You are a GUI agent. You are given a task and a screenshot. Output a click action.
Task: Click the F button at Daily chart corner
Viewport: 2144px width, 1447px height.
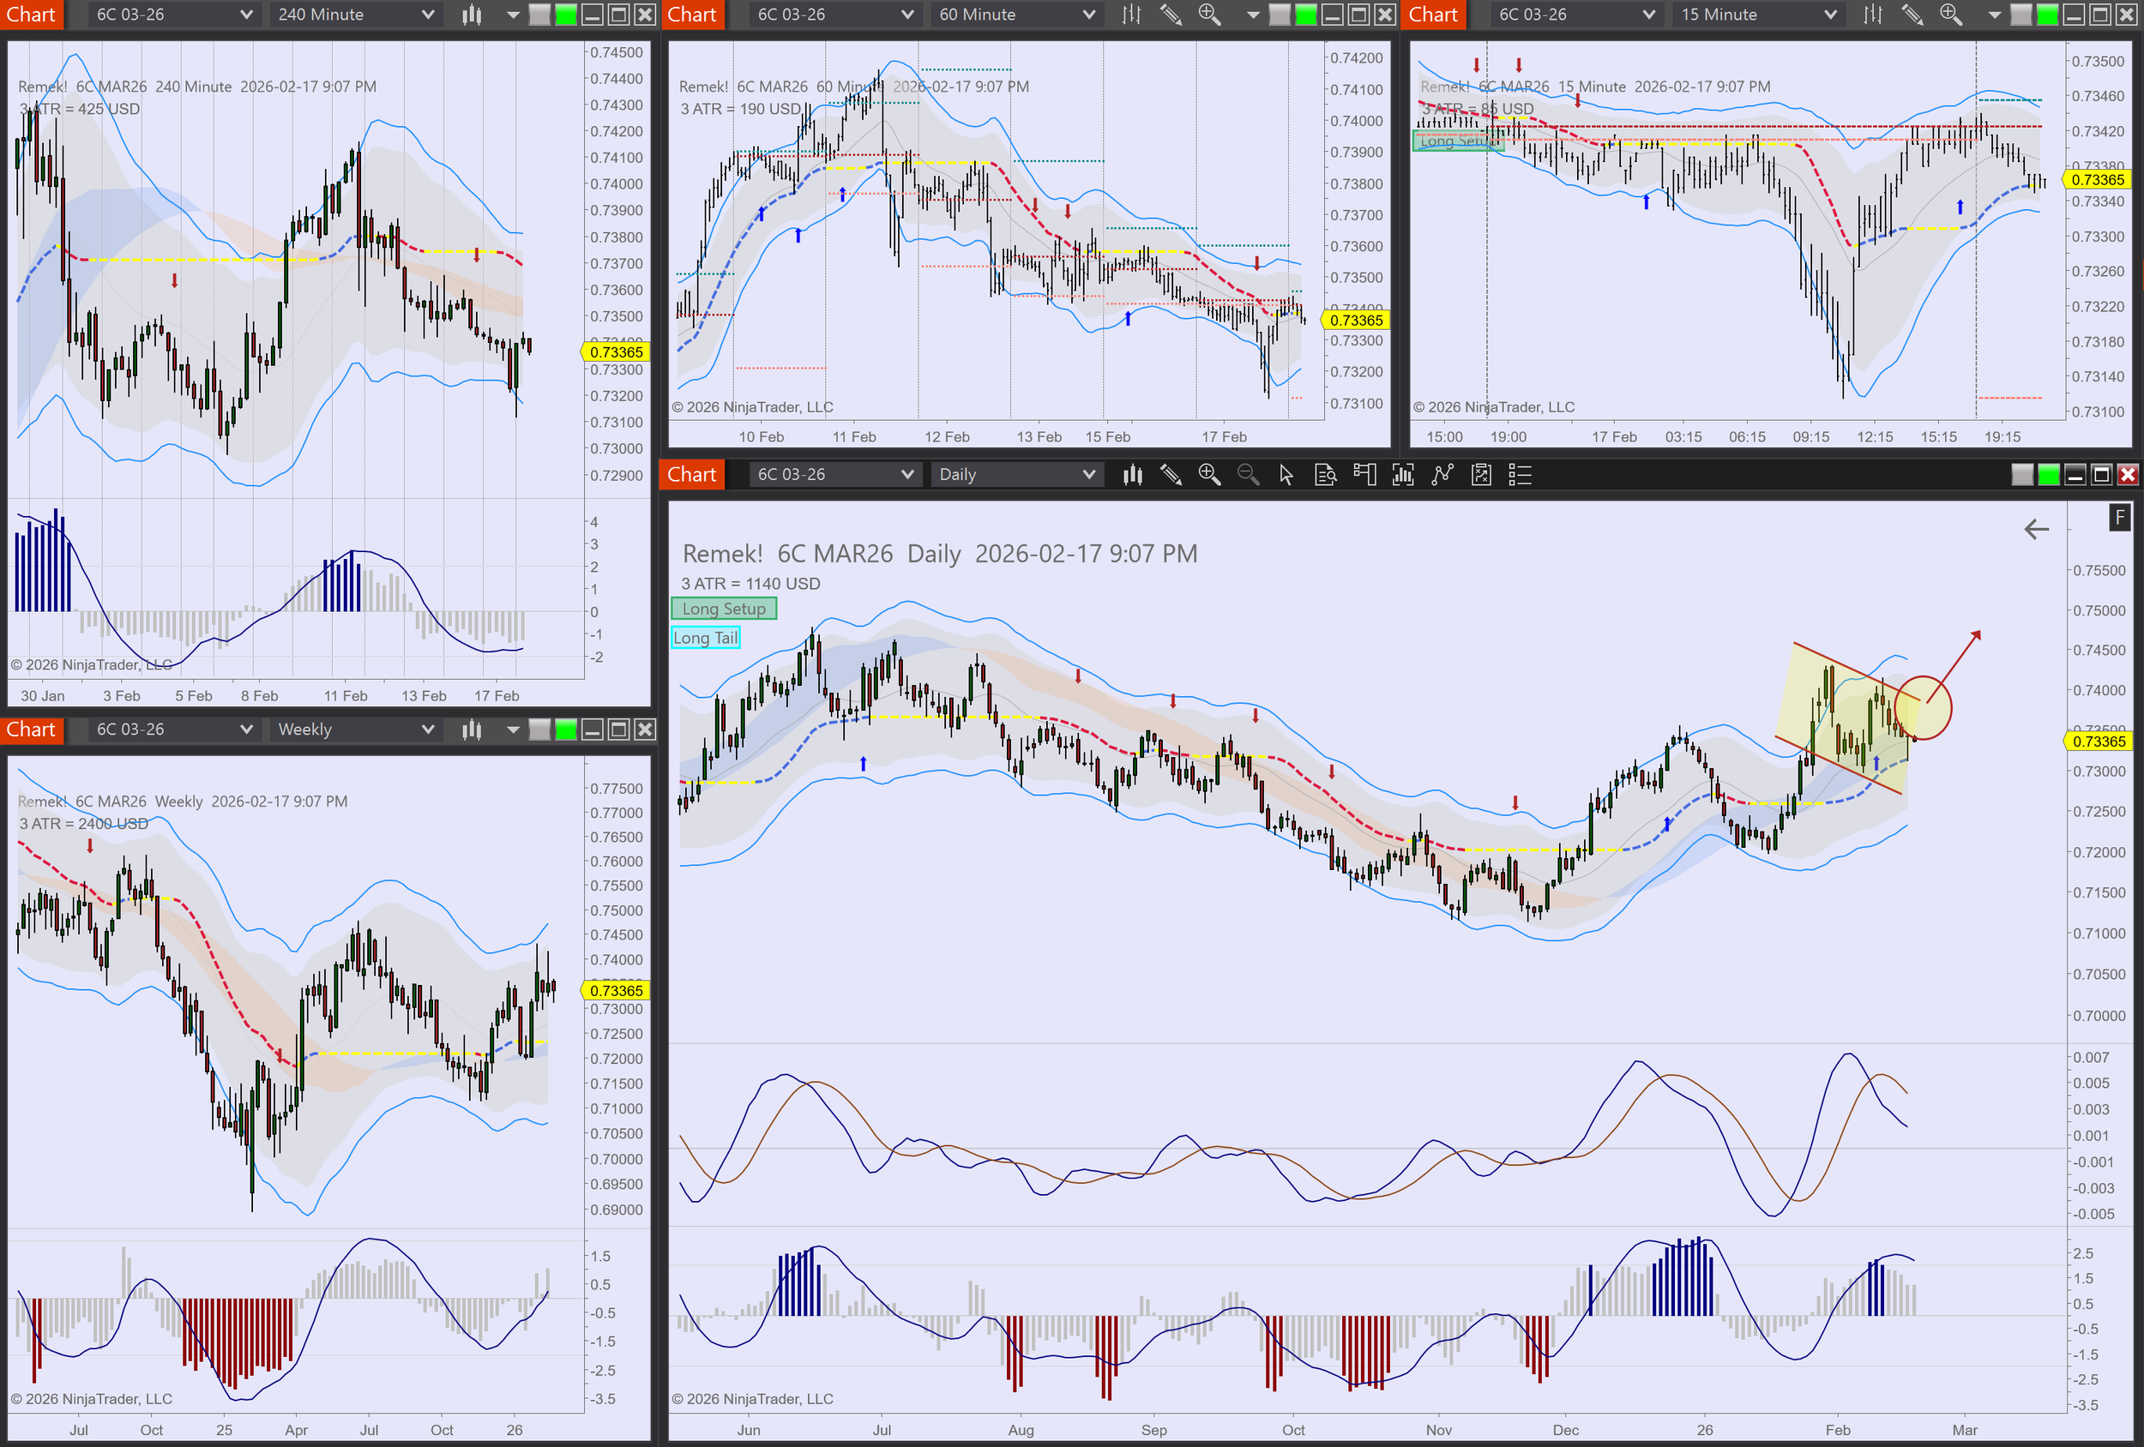(2119, 518)
